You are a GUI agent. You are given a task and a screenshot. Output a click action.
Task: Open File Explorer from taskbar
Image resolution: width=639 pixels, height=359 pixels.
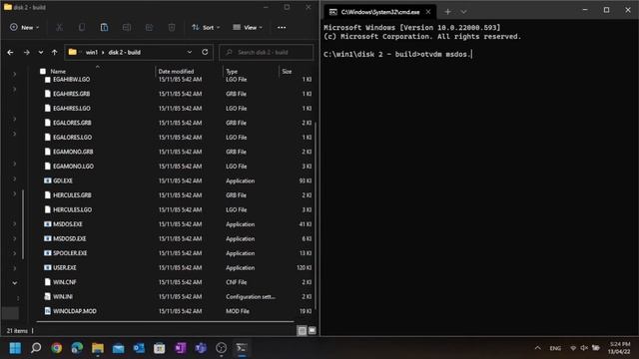point(98,348)
